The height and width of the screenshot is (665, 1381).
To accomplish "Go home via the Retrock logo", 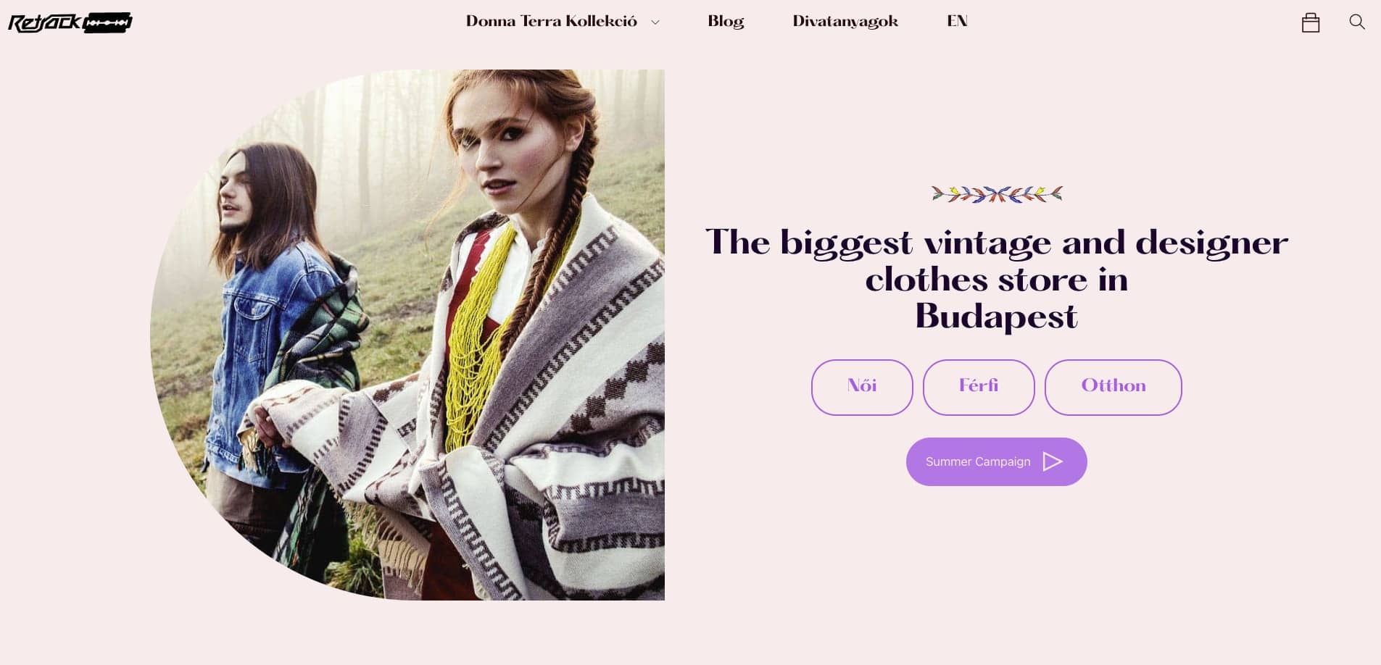I will (70, 22).
